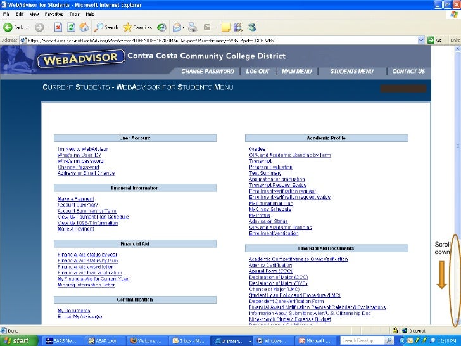
Task: Open Program Evaluation link
Action: 271,167
